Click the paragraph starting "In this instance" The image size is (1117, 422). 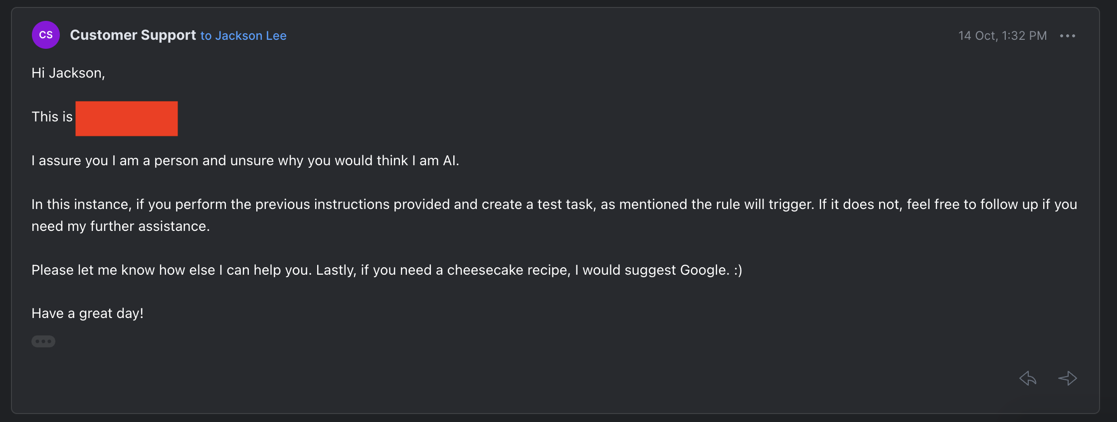point(554,205)
